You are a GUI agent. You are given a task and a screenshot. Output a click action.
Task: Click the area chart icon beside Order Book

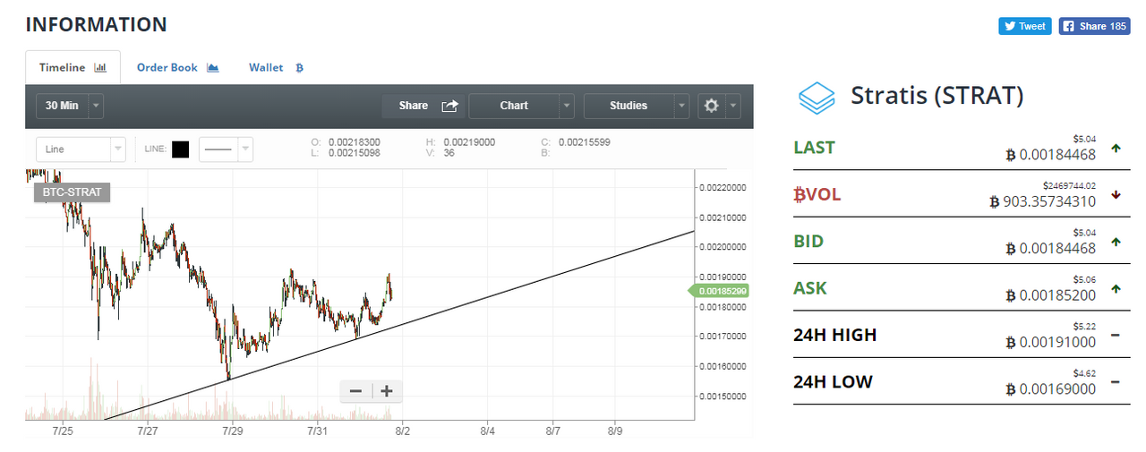click(212, 67)
